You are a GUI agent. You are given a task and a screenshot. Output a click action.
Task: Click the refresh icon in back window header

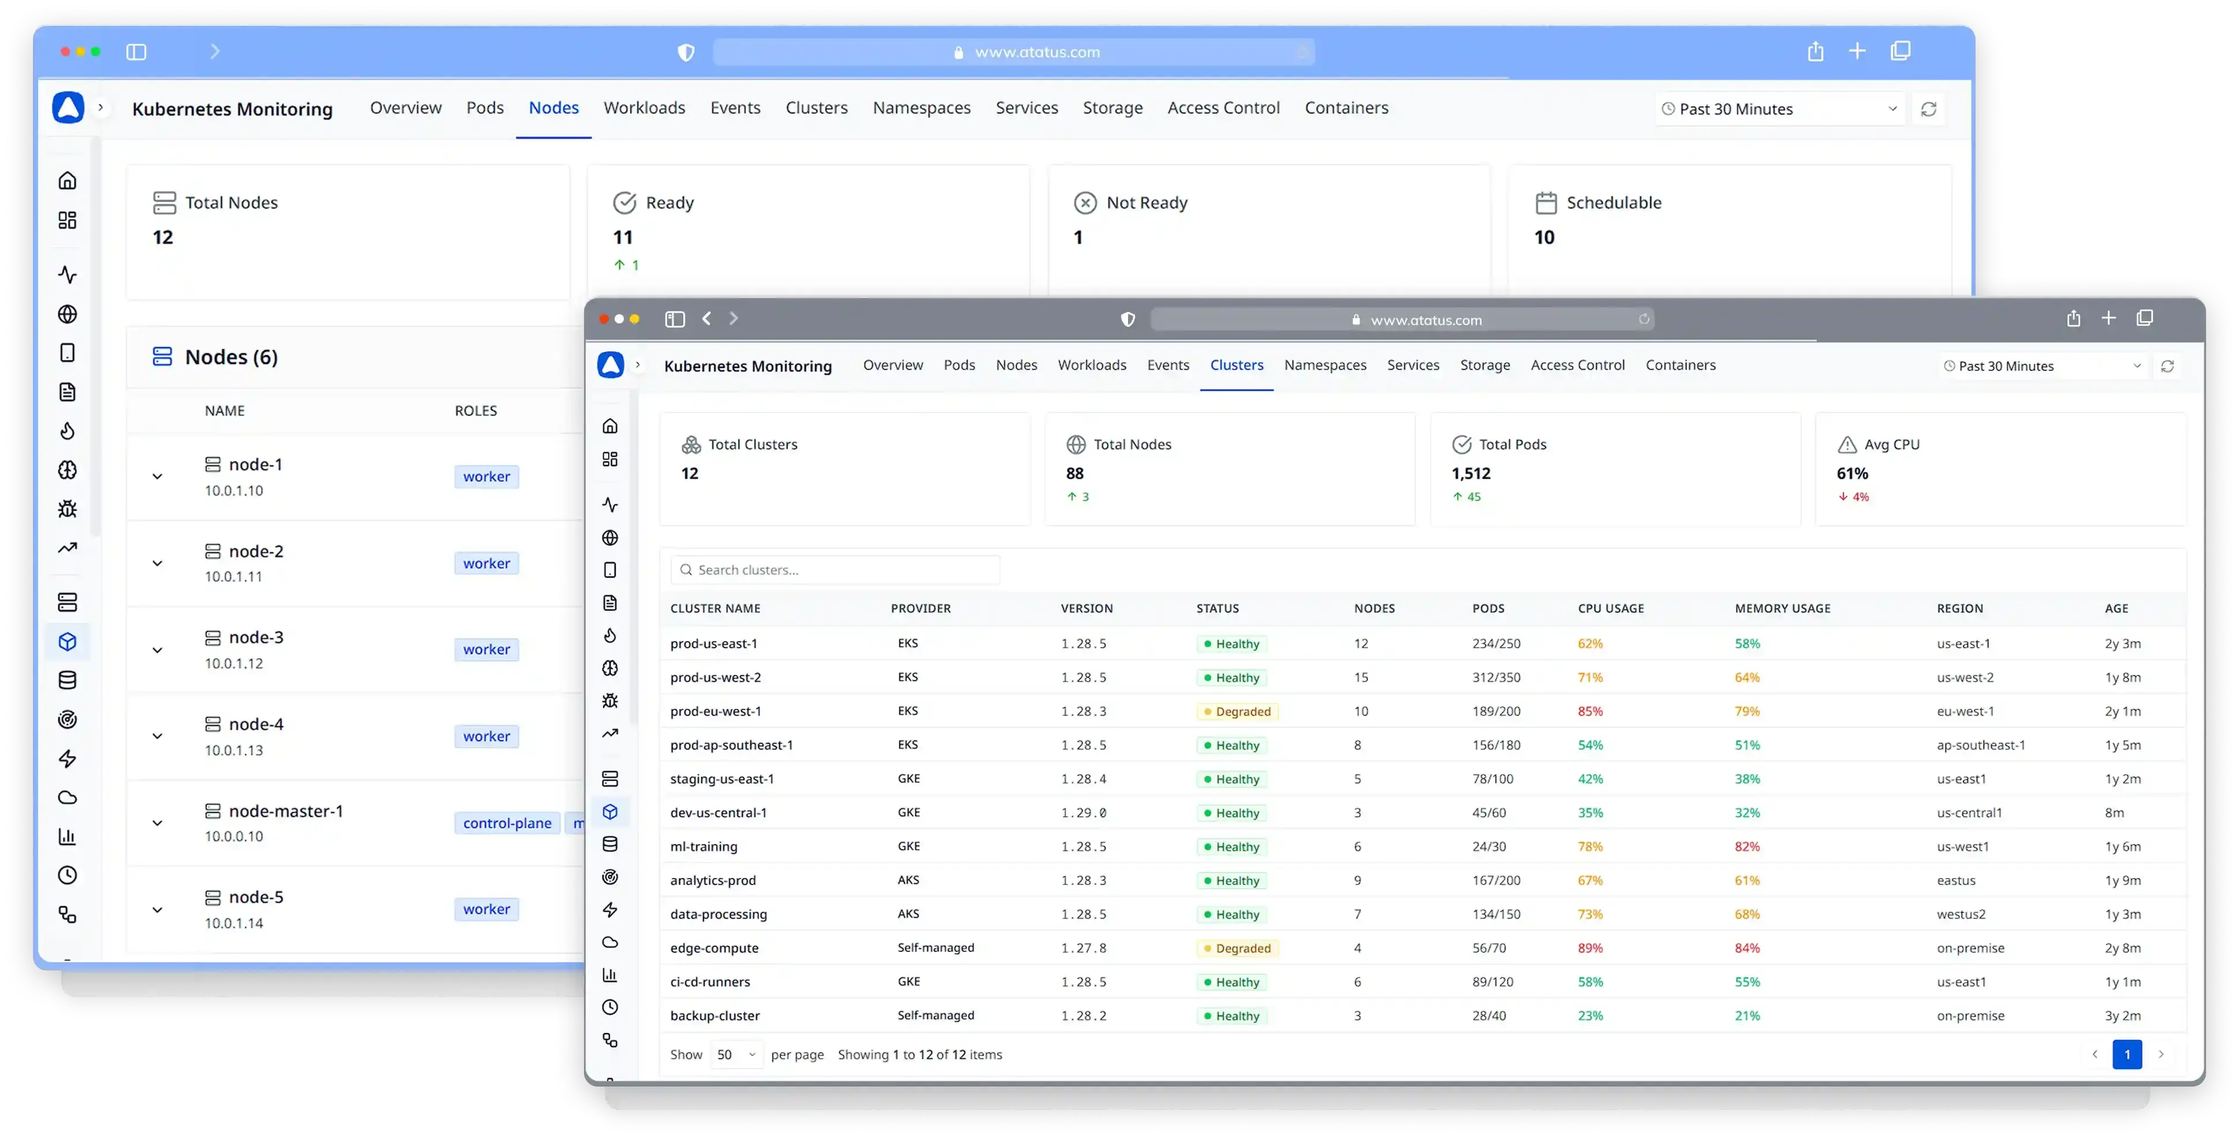click(1928, 109)
